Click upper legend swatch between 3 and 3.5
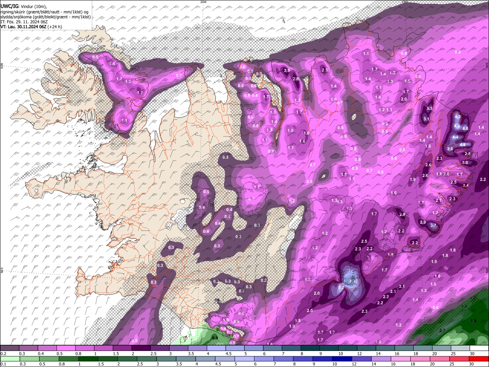This screenshot has height=367, width=489. pos(178,348)
